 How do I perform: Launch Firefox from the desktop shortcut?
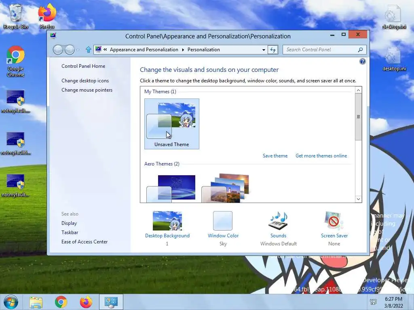(47, 17)
